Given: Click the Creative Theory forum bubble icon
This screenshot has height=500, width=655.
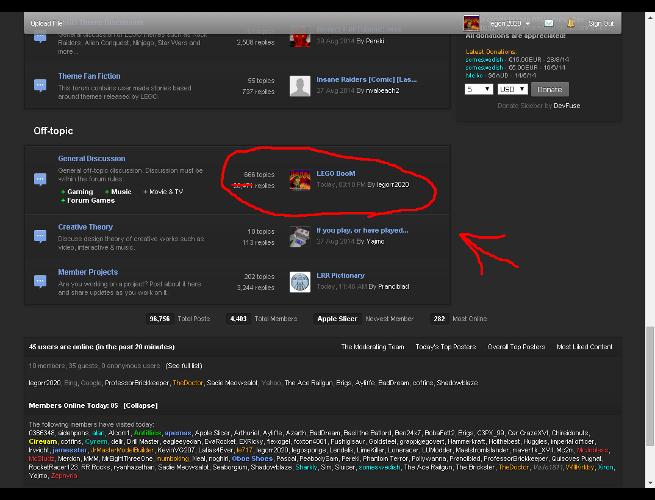Looking at the screenshot, I should [40, 237].
